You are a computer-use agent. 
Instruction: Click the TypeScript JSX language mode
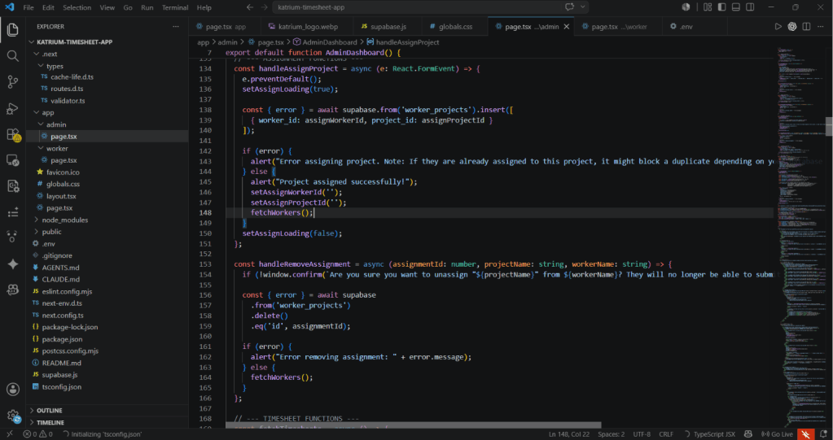pyautogui.click(x=710, y=434)
